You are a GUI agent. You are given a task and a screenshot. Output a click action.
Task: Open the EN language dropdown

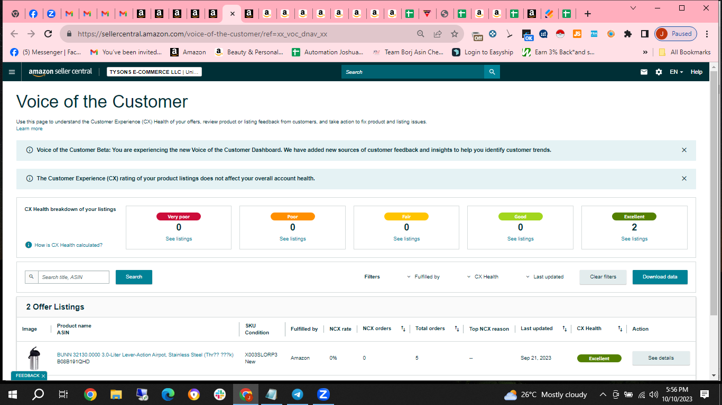(x=677, y=72)
